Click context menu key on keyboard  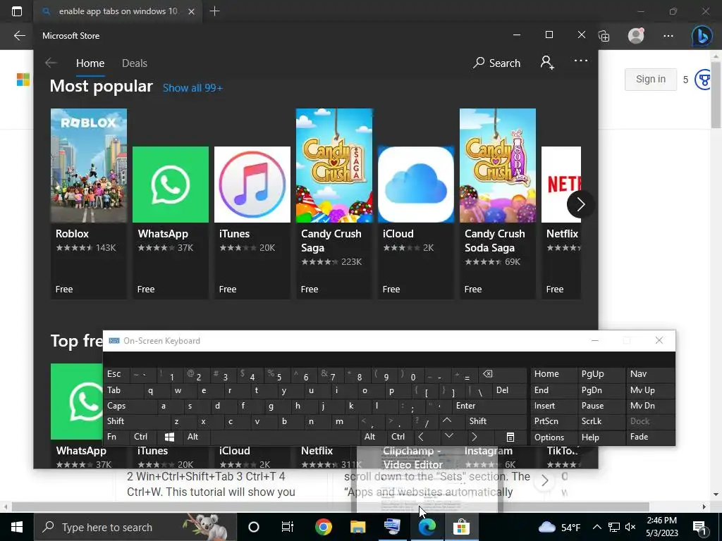pos(510,437)
